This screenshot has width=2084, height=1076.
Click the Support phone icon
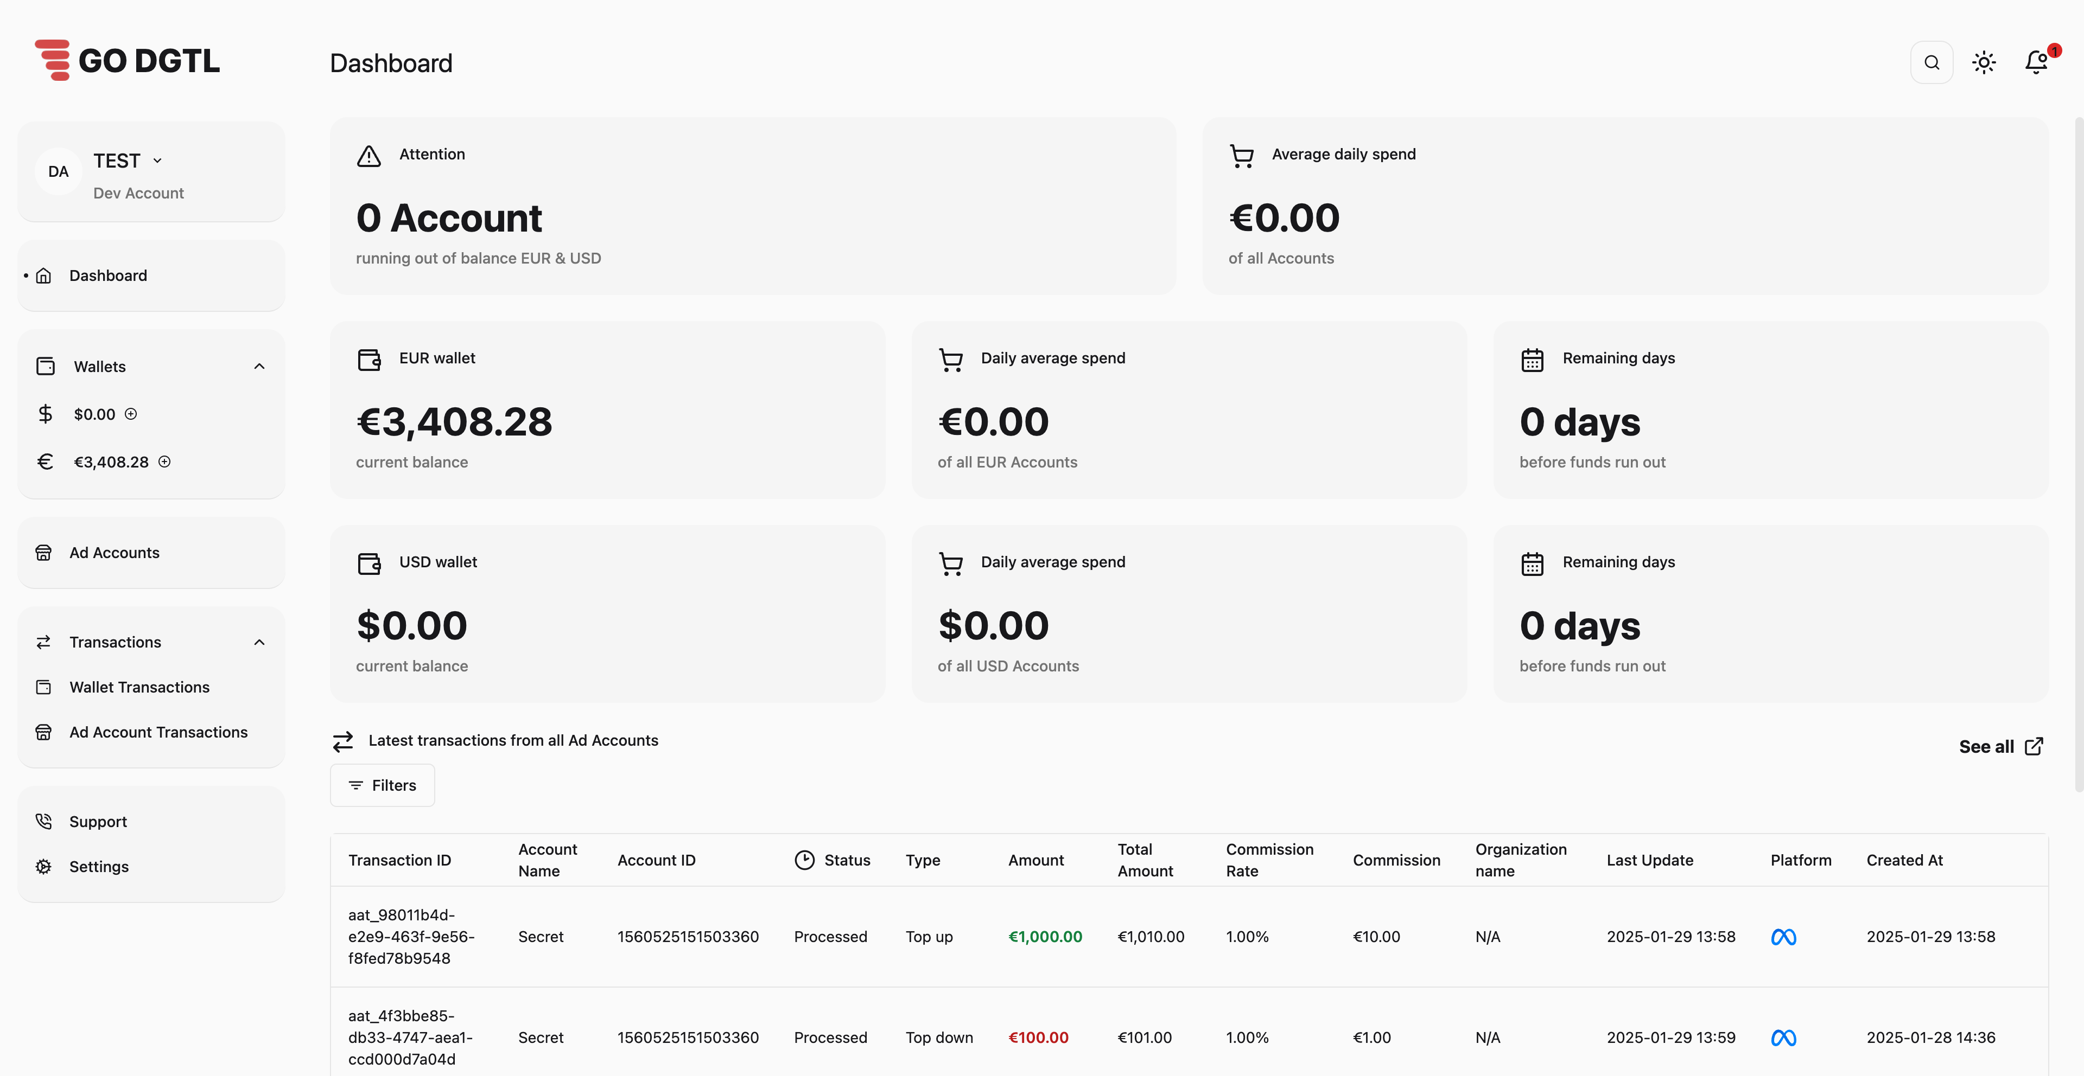tap(43, 821)
